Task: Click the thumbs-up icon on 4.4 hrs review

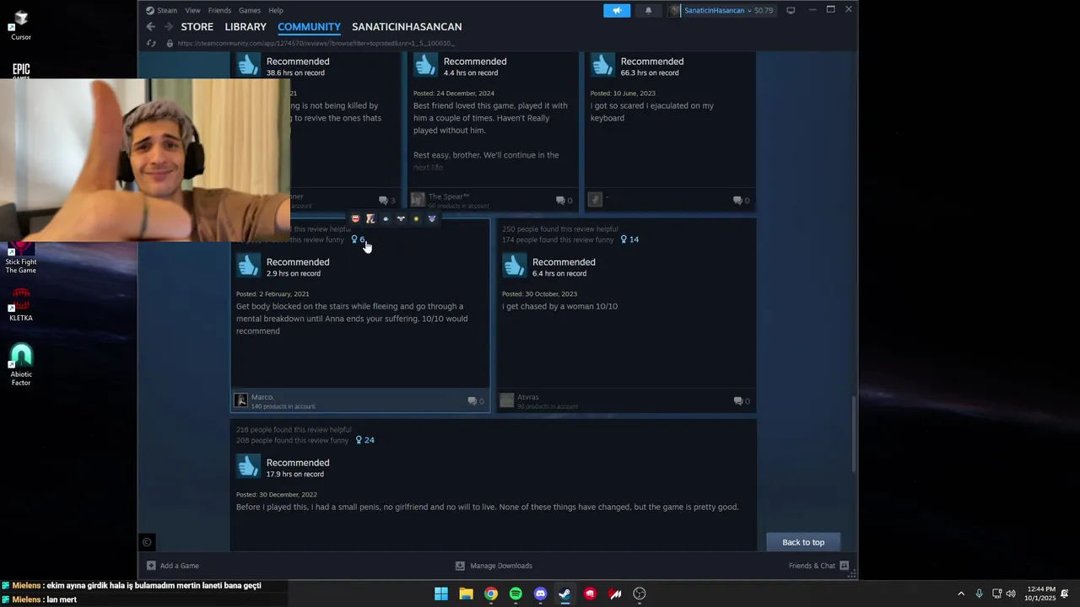Action: pyautogui.click(x=425, y=65)
